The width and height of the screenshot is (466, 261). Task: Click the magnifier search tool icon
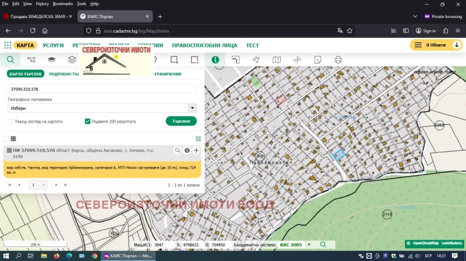click(x=10, y=59)
